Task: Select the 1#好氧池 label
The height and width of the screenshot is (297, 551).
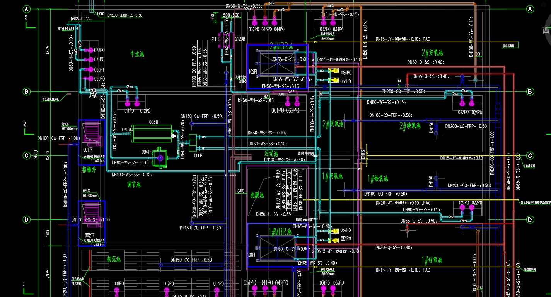Action: click(x=432, y=260)
